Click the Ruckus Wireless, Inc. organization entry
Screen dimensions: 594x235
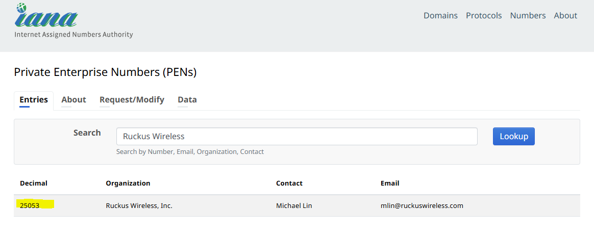139,206
